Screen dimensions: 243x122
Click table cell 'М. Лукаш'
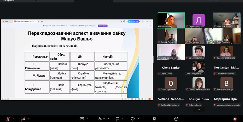pos(37,75)
